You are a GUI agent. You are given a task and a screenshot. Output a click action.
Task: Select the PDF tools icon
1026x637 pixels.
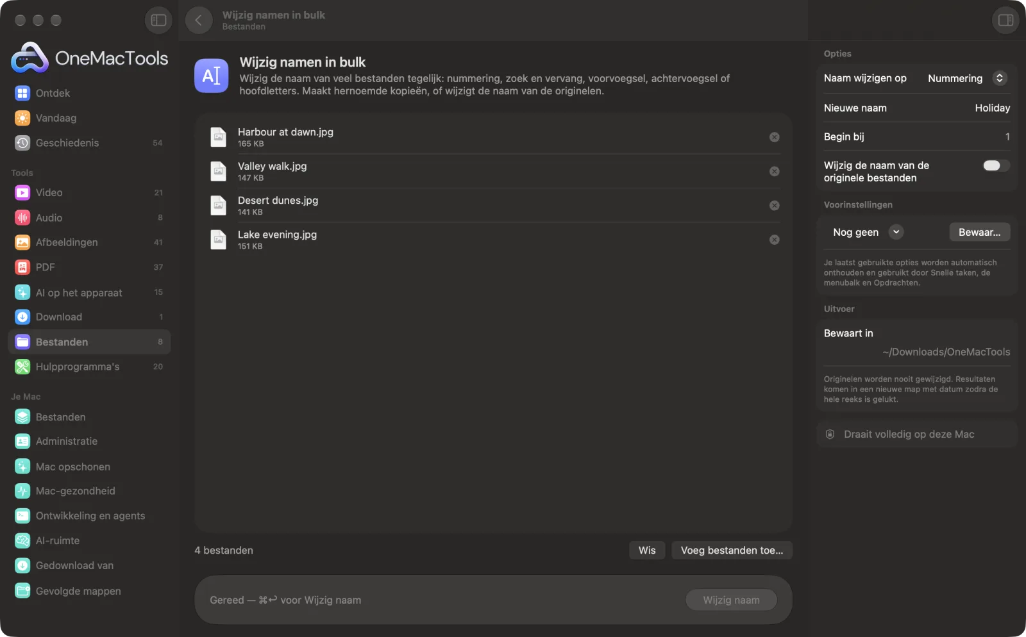(22, 267)
